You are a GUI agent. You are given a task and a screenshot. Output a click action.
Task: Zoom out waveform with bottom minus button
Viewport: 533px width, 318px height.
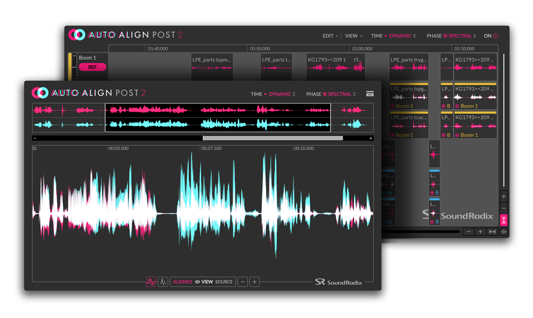click(243, 282)
